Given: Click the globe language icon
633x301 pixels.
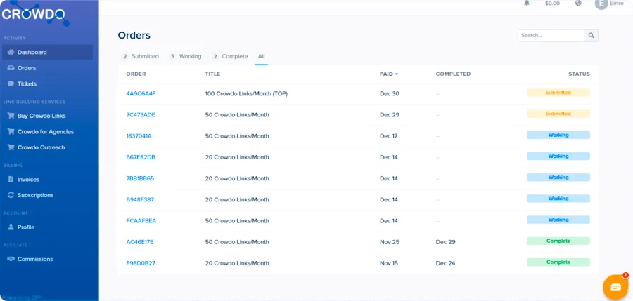Looking at the screenshot, I should (578, 4).
